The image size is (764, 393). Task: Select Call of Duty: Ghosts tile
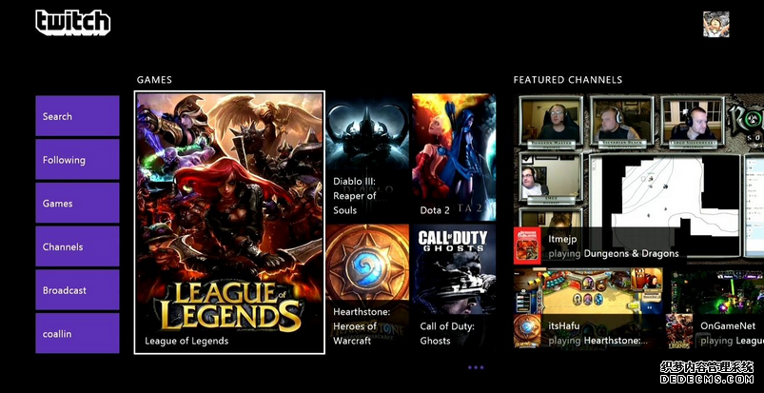pyautogui.click(x=454, y=288)
